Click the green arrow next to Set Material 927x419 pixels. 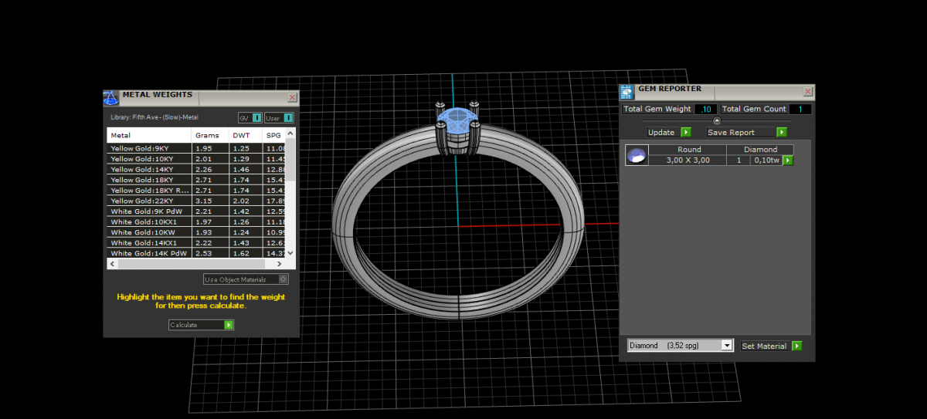click(x=796, y=346)
